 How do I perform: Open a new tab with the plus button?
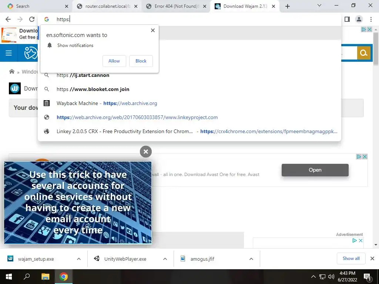point(287,6)
